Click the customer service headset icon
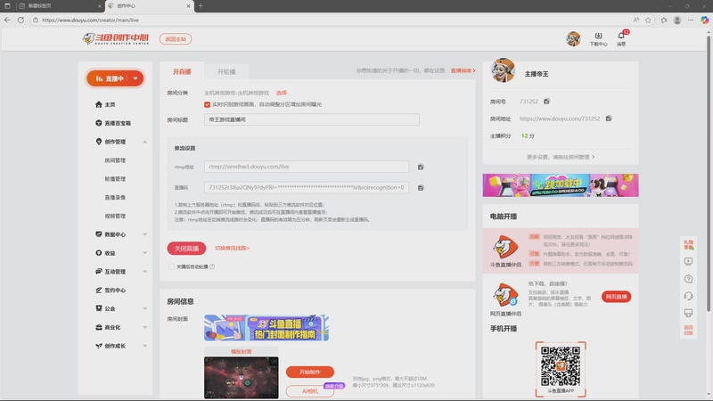This screenshot has width=713, height=401. tap(688, 296)
